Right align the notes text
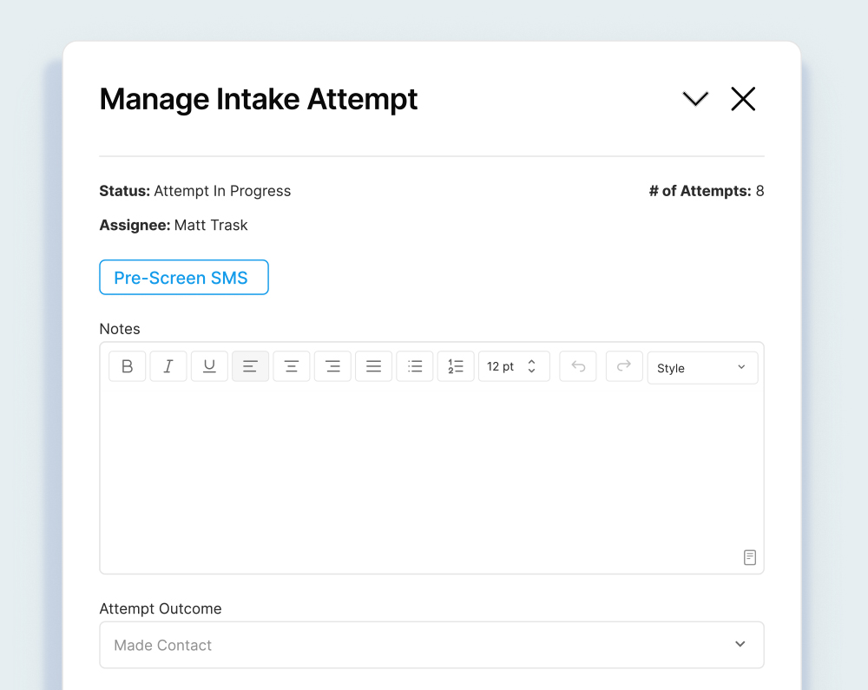Image resolution: width=868 pixels, height=690 pixels. (x=332, y=366)
